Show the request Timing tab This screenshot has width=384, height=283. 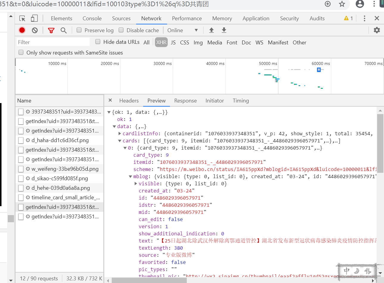pos(241,101)
